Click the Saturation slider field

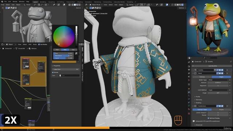(x=63, y=56)
